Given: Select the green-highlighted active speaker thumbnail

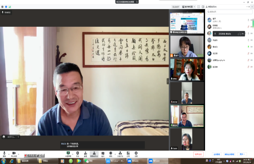Looking at the screenshot, I should [x=187, y=116].
